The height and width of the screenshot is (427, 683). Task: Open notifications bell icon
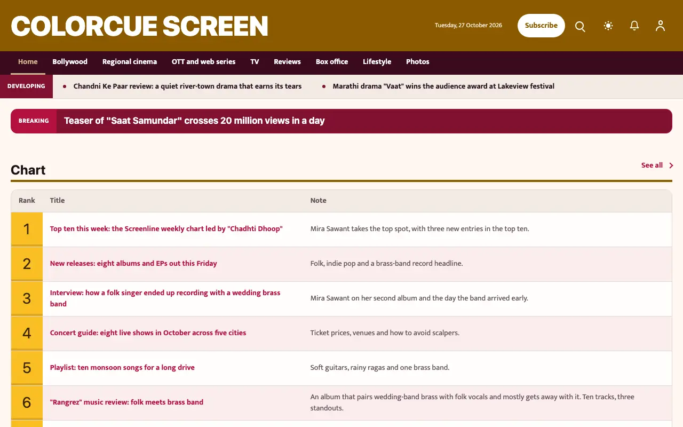[634, 26]
